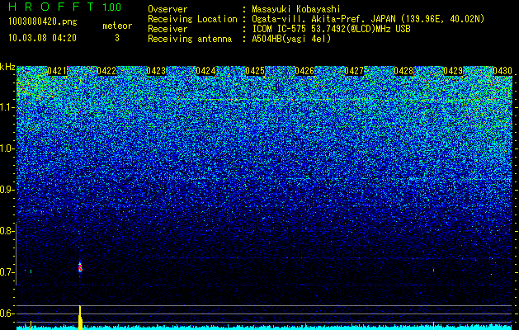Click antenna A504HB(yagi 4el) text
The image size is (519, 330).
291,39
